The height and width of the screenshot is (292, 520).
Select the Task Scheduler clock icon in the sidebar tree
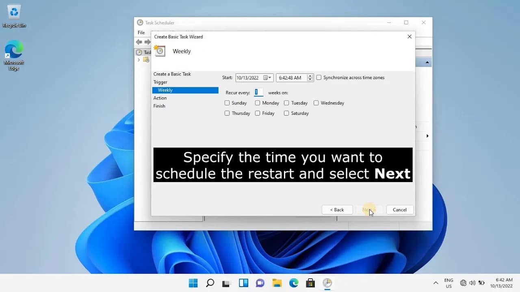pyautogui.click(x=139, y=52)
